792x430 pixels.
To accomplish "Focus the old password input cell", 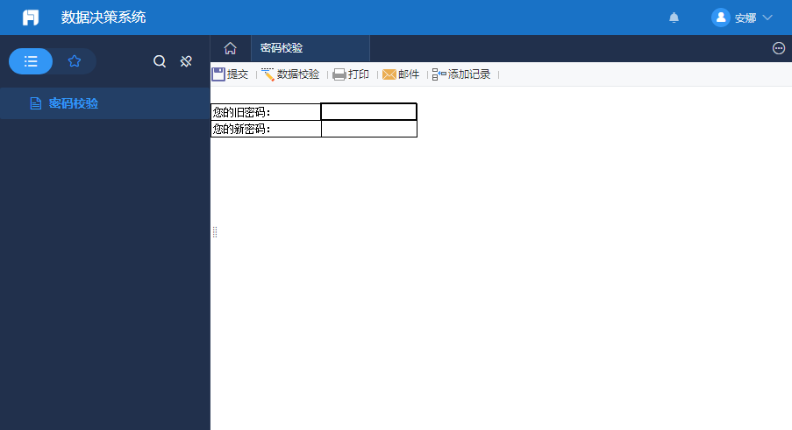I will tap(368, 111).
